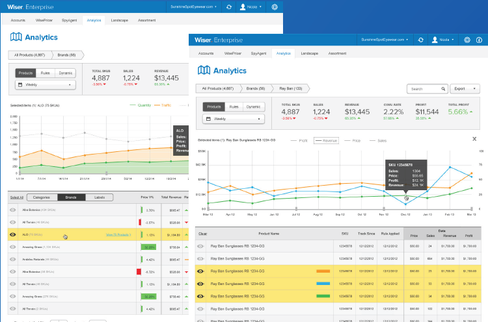The height and width of the screenshot is (322, 488).
Task: Click Analytics map icon in back window
Action: pos(16,37)
